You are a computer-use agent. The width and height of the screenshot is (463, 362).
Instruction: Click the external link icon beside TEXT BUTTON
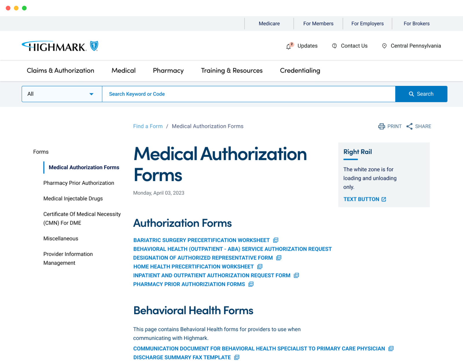click(x=384, y=199)
